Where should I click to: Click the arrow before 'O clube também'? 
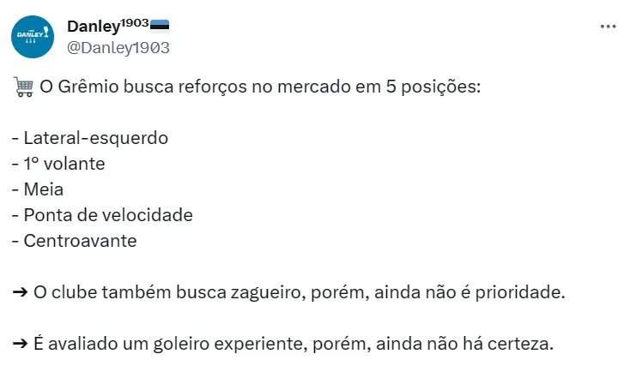(21, 292)
